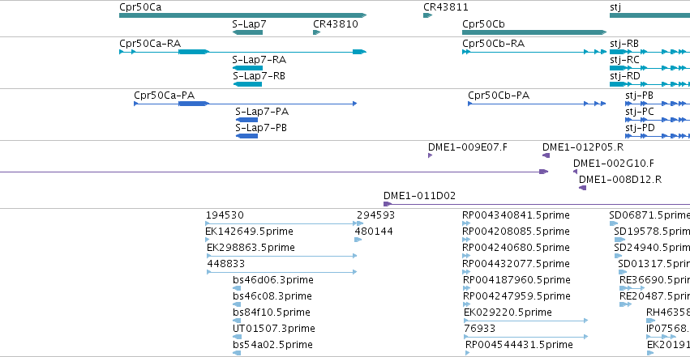This screenshot has width=690, height=357.
Task: Select the DME1-008D12.R clone end
Action: pos(583,188)
